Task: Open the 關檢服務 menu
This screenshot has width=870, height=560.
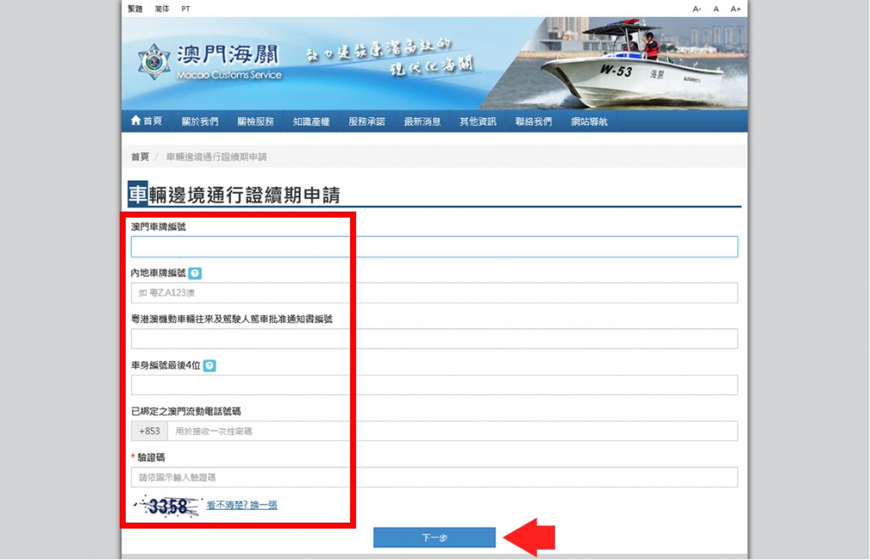Action: [255, 122]
